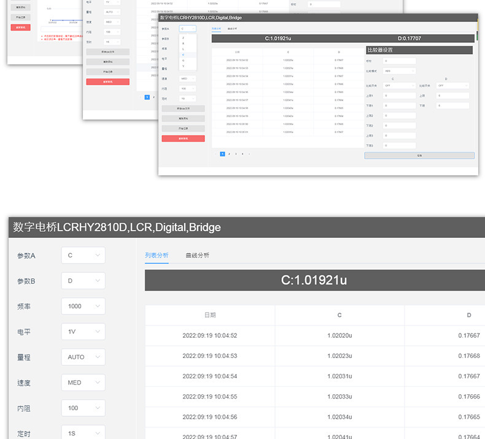
Task: Click the 0.17666 value in bottom table
Action: pyautogui.click(x=469, y=397)
